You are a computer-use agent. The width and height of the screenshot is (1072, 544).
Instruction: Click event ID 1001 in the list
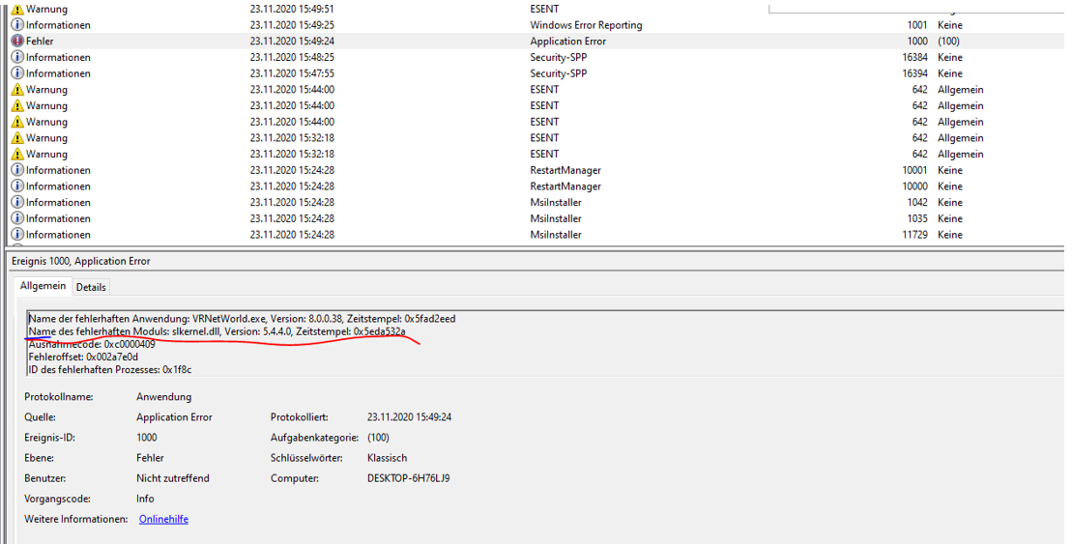(917, 24)
